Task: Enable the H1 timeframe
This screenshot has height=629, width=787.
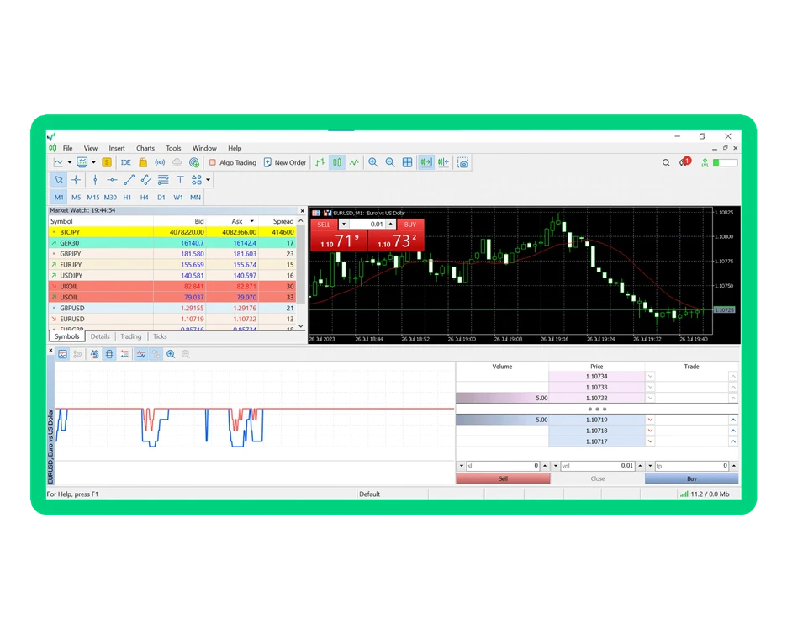Action: coord(128,198)
